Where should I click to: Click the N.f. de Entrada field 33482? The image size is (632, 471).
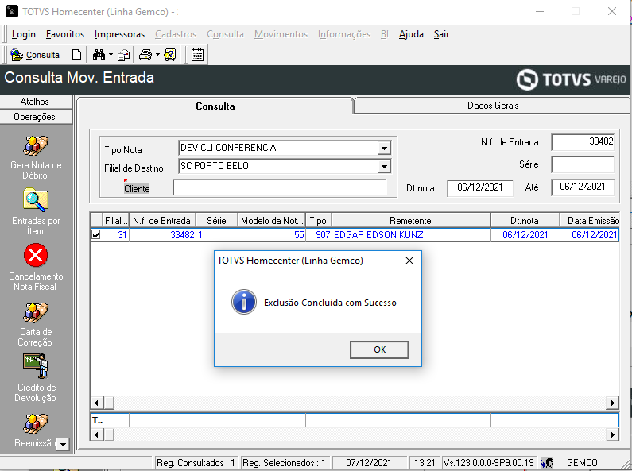pyautogui.click(x=583, y=141)
